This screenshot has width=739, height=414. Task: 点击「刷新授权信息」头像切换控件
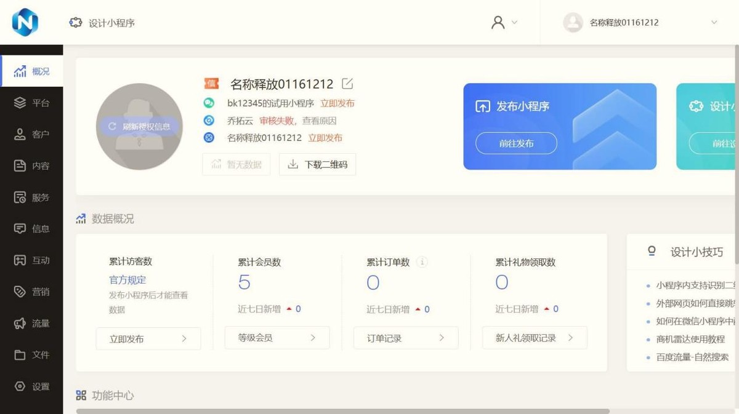[x=139, y=125]
